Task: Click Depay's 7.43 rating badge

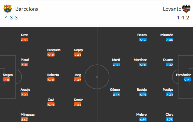Action: click(x=78, y=55)
